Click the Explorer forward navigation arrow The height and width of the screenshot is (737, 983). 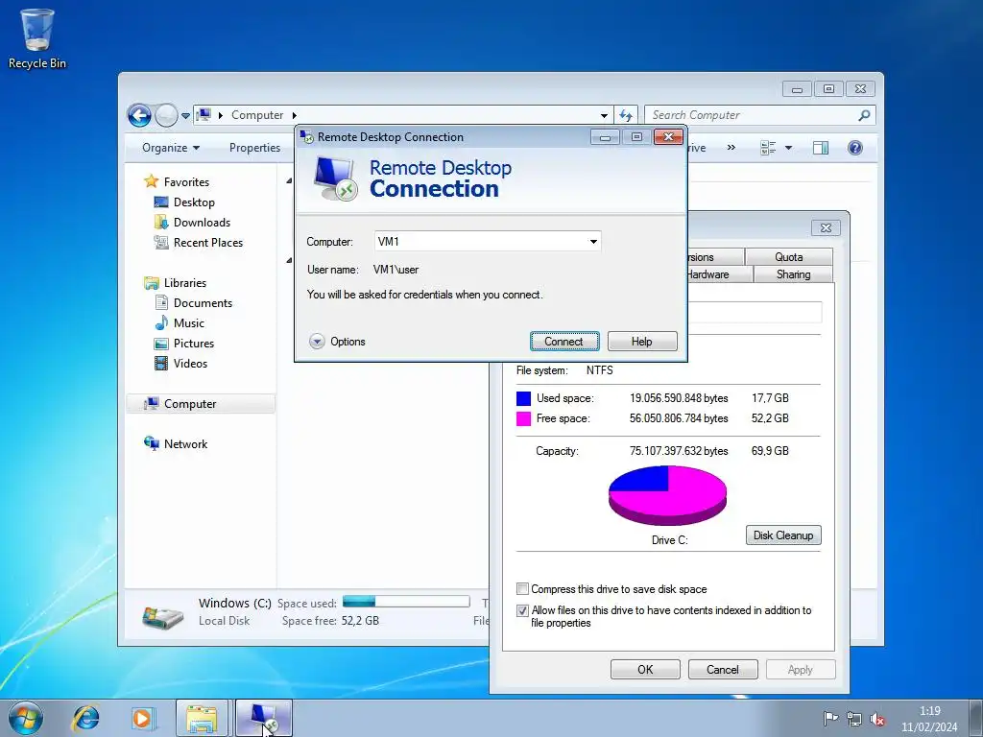click(166, 115)
